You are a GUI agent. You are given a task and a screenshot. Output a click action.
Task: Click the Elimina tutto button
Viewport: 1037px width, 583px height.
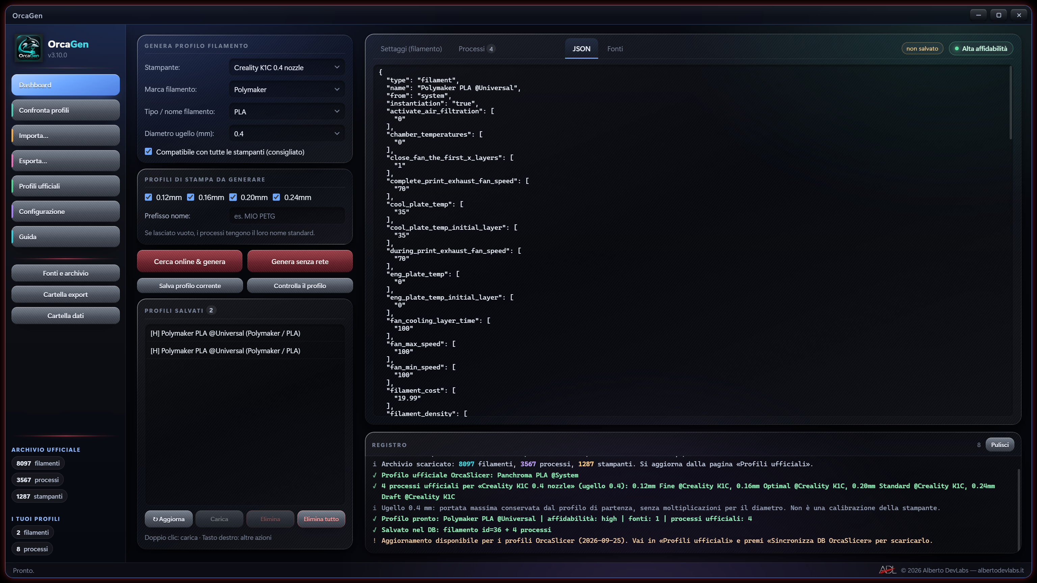(321, 519)
